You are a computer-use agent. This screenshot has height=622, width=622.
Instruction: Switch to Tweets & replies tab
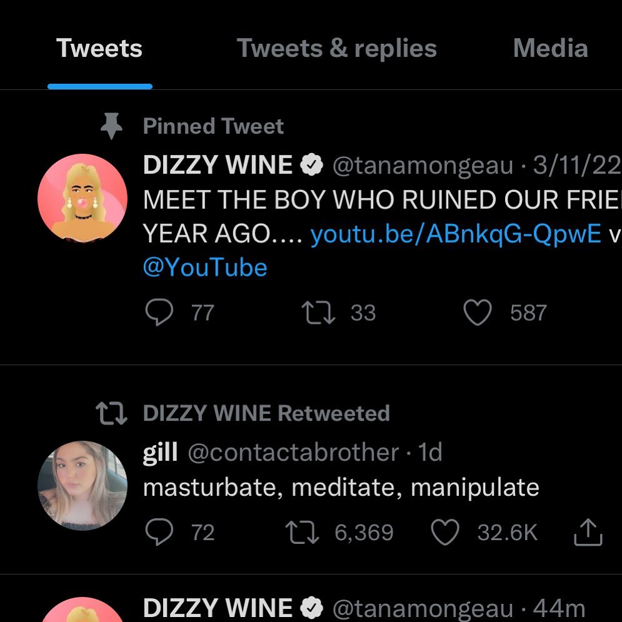click(x=336, y=49)
